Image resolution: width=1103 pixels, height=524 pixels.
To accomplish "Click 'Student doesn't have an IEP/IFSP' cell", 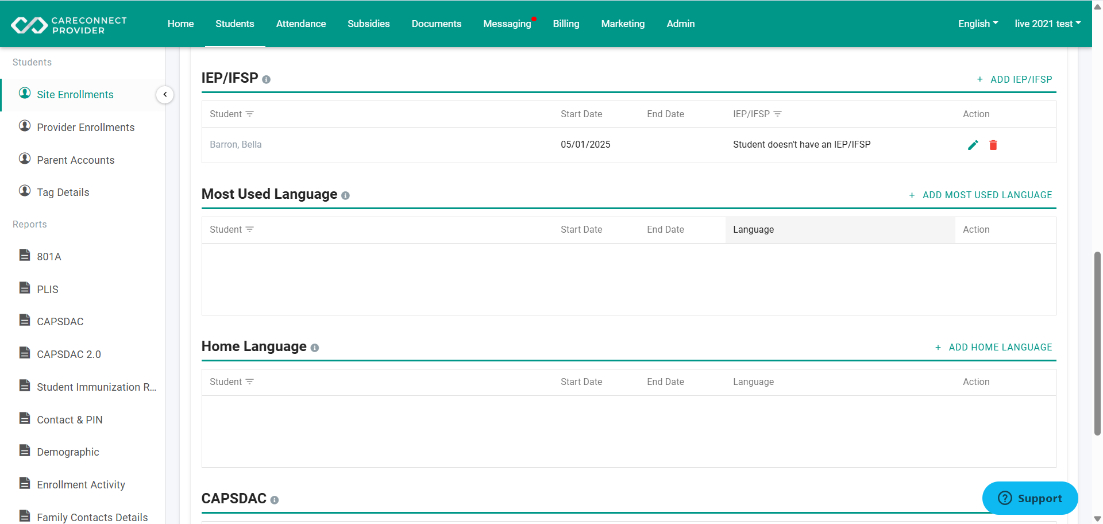I will click(801, 145).
